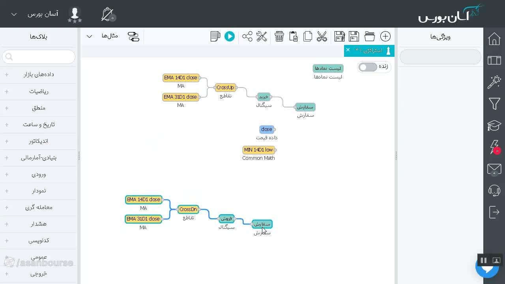Go to home via the house icon
This screenshot has height=284, width=505.
[494, 39]
